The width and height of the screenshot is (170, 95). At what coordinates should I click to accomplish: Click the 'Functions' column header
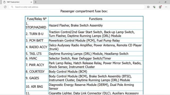click(x=96, y=19)
